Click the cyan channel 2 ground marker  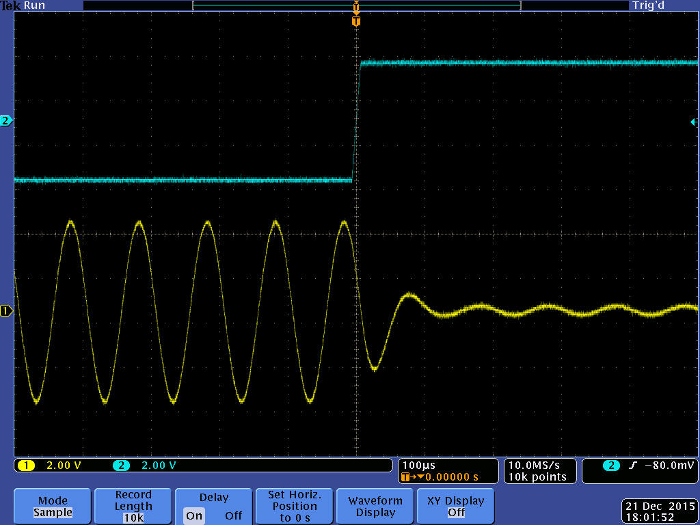tap(6, 120)
